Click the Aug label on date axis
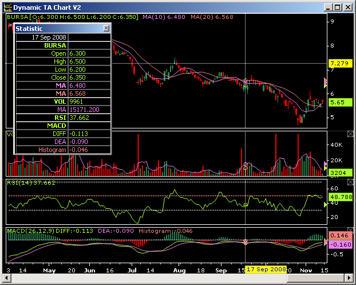This screenshot has width=356, height=285. pos(179,271)
